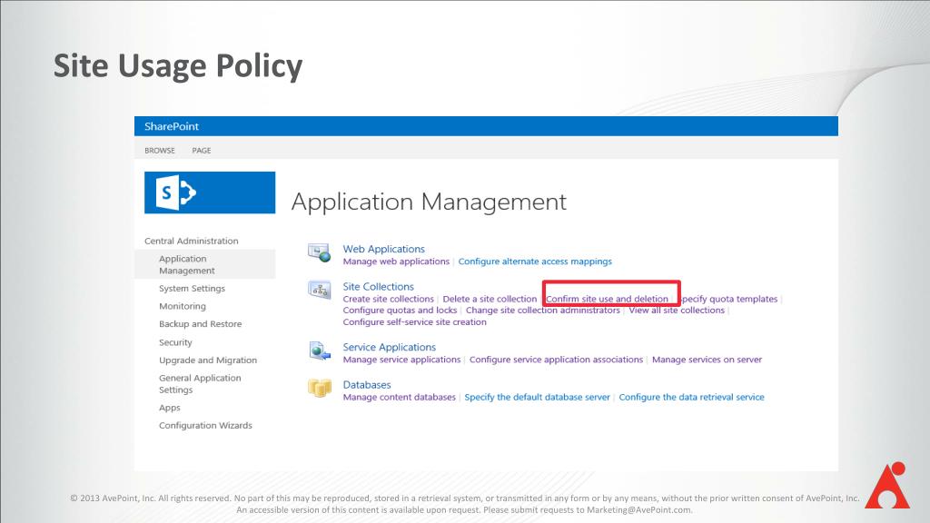Click the Web Applications globe icon
930x523 pixels.
point(319,252)
